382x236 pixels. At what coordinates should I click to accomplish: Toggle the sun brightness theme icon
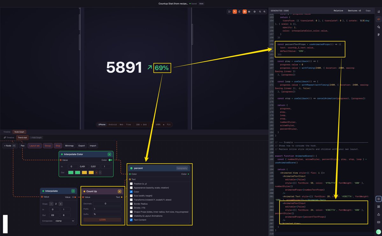tap(378, 199)
